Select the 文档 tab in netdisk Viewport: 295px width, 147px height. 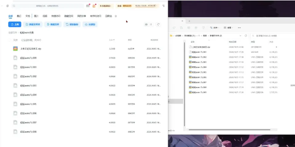(x=28, y=16)
